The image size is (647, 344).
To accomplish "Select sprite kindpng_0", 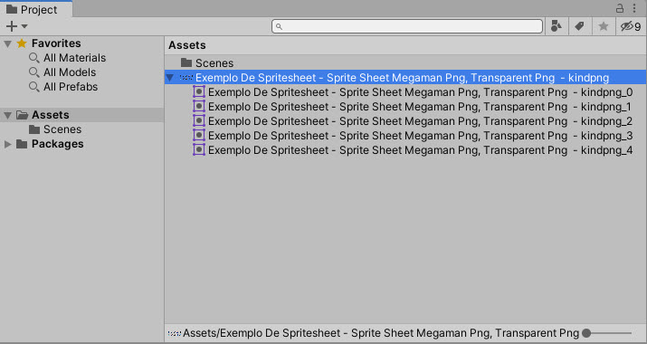I will tap(420, 92).
